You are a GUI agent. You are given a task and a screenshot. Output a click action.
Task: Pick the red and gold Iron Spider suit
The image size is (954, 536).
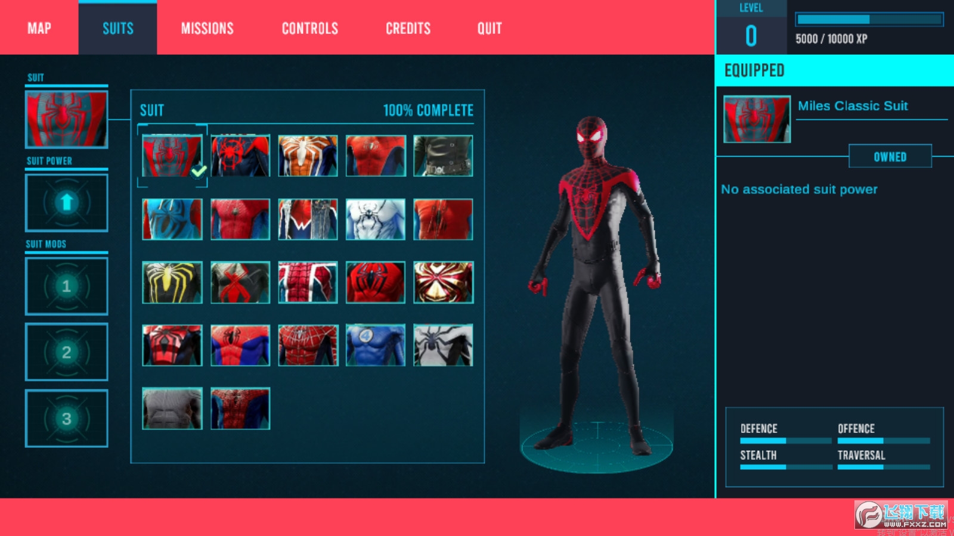(443, 282)
